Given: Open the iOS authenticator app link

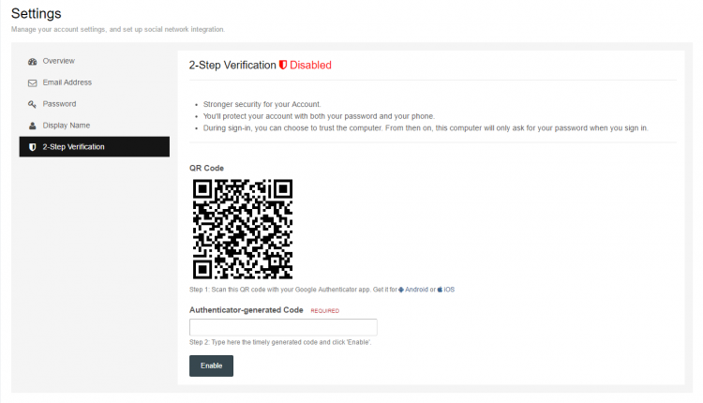Looking at the screenshot, I should click(x=449, y=290).
